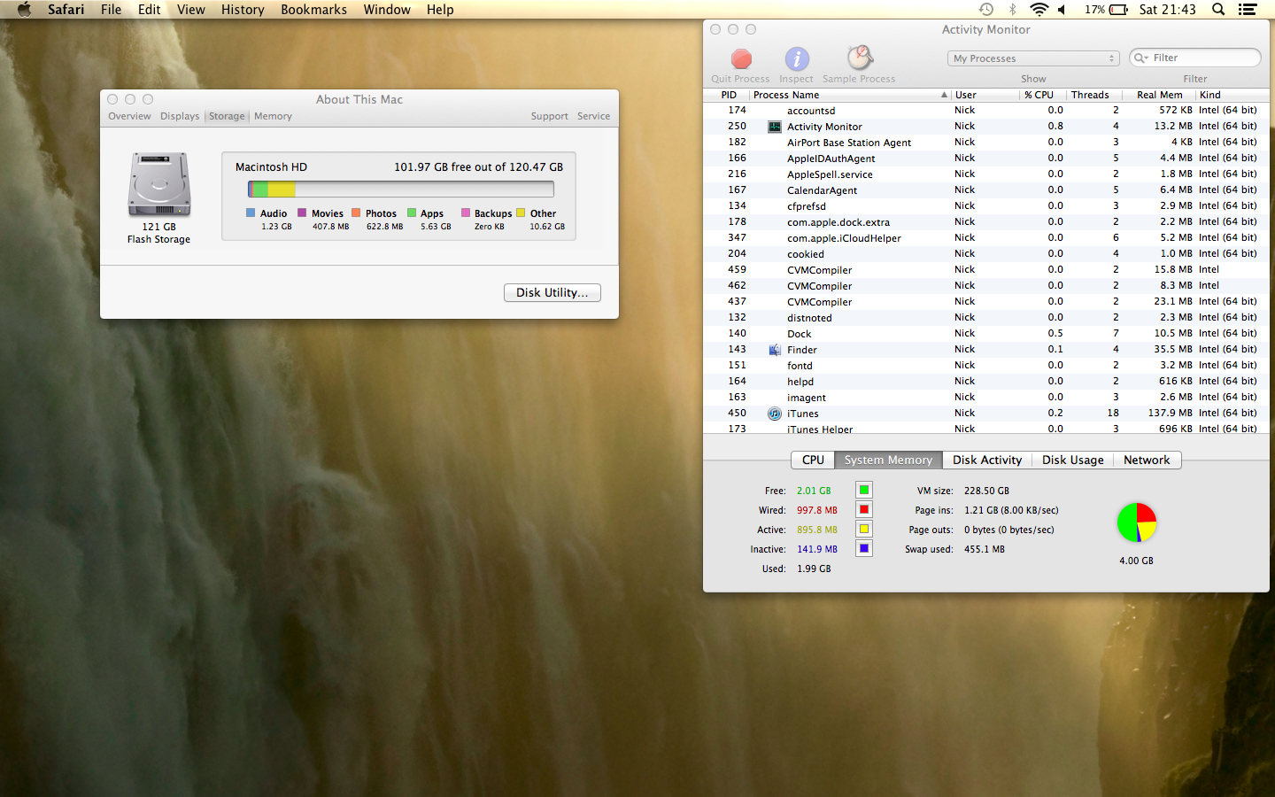This screenshot has height=797, width=1275.
Task: Select the accountsd process row
Action: pyautogui.click(x=986, y=111)
